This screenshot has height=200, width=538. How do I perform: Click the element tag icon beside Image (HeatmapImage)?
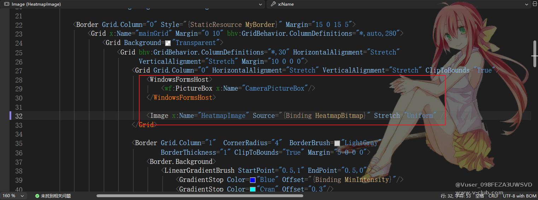coord(6,4)
